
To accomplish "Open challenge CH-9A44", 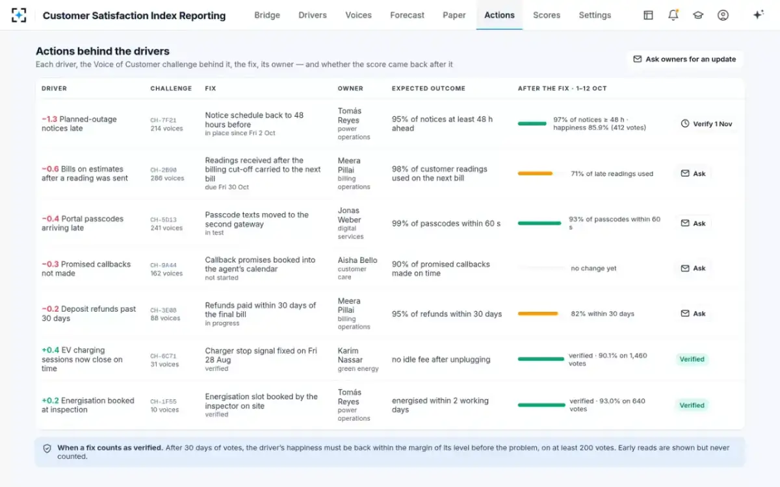I will coord(163,266).
